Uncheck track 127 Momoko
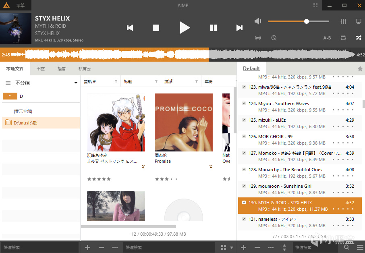 (244, 153)
